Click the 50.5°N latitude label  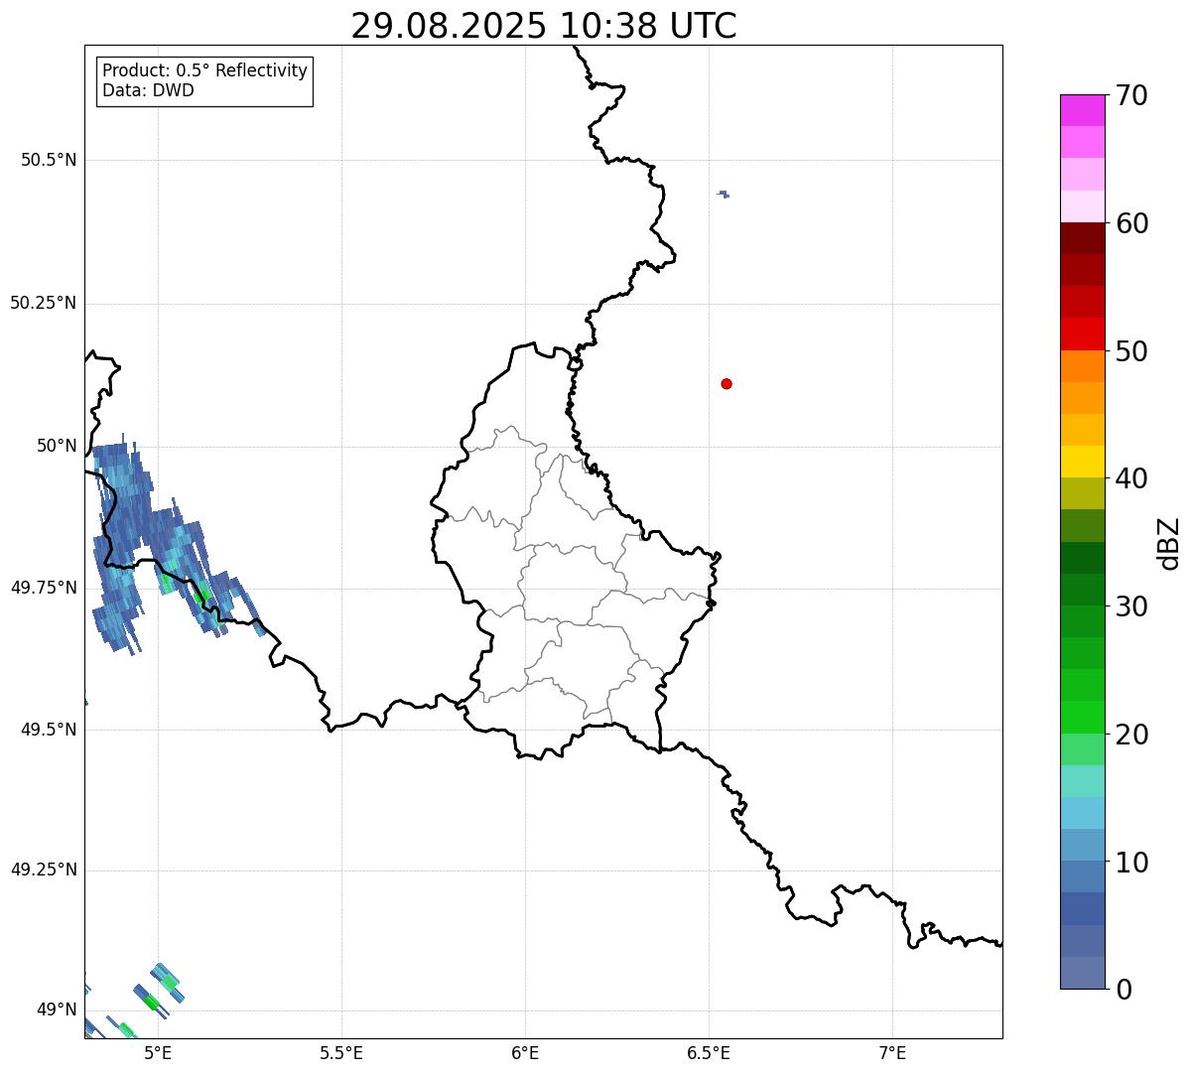[49, 160]
